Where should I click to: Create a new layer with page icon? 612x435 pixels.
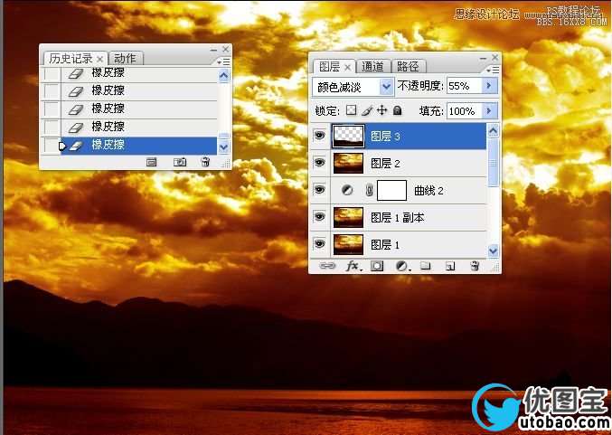tap(450, 266)
